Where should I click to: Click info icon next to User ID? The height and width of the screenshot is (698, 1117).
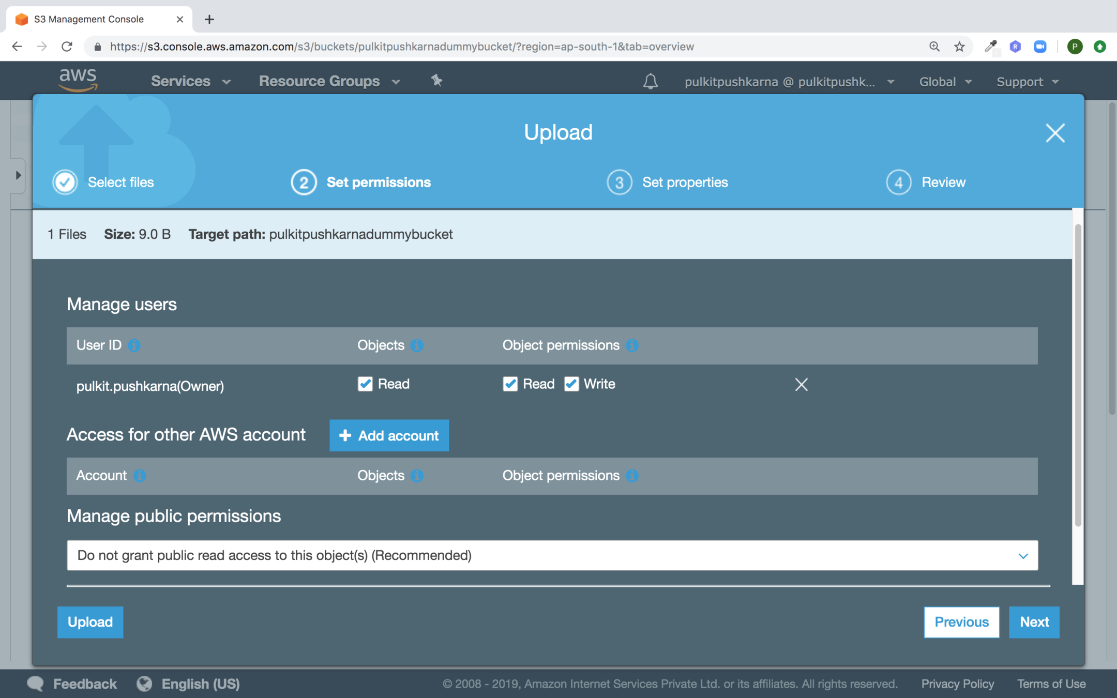(134, 345)
